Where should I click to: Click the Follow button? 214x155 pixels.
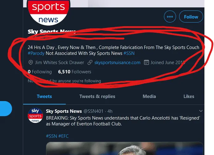point(191,17)
